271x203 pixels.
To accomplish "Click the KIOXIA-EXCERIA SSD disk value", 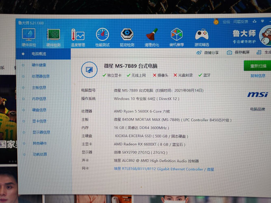I will click(x=152, y=136).
